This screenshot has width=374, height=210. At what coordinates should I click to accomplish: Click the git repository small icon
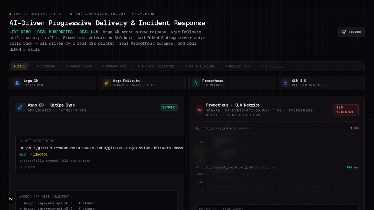21,141
